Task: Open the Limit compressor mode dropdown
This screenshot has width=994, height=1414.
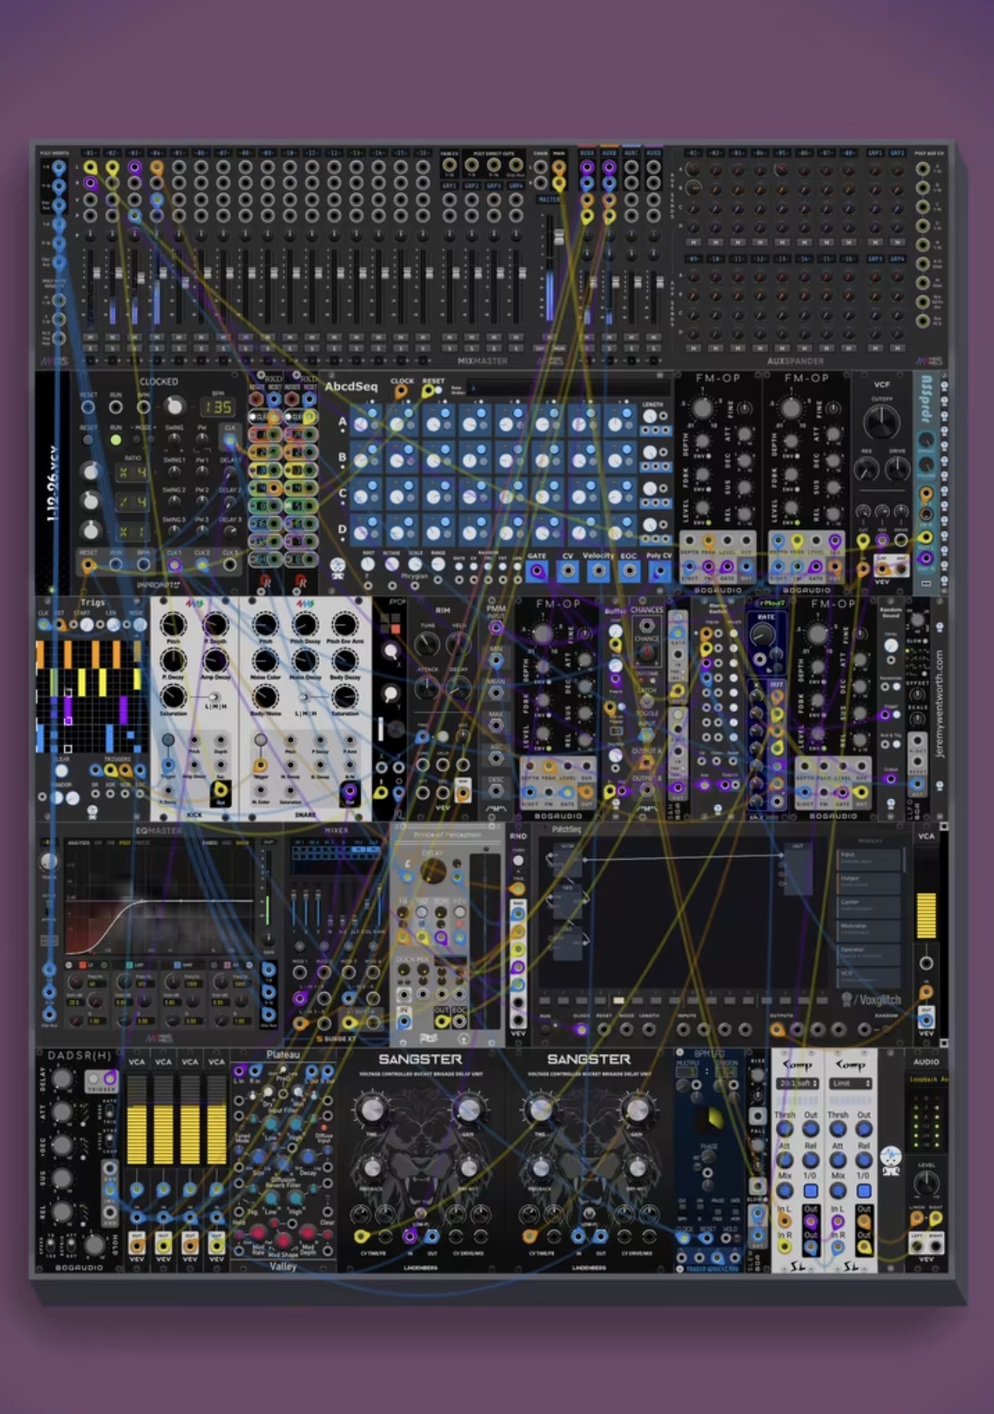Action: [x=850, y=1084]
